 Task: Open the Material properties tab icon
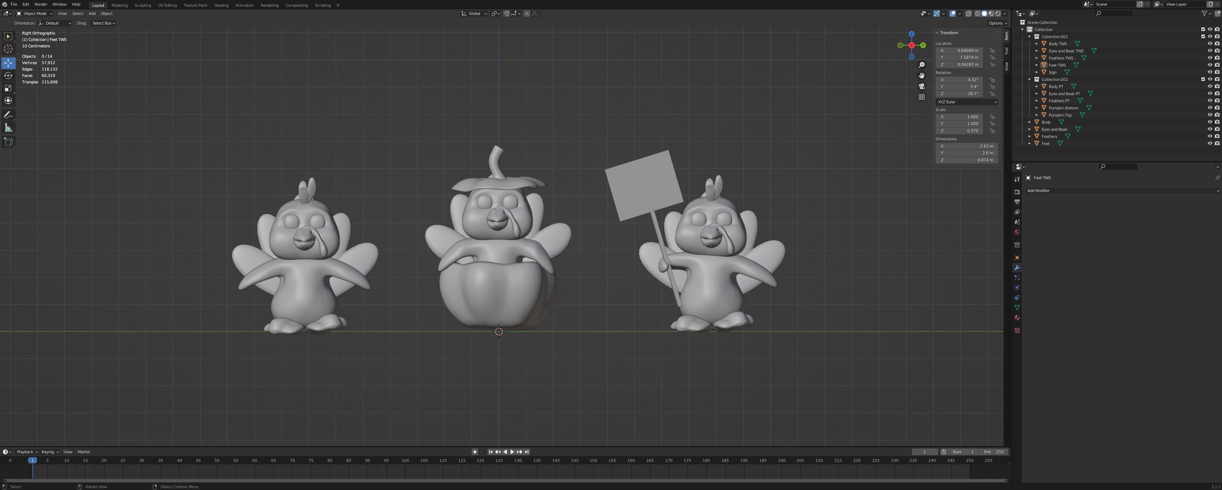pos(1016,318)
